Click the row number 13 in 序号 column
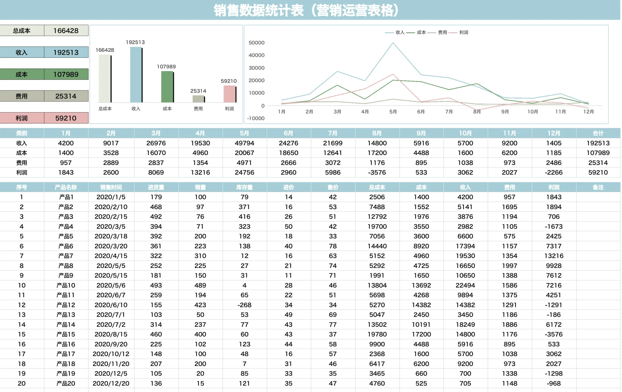Viewport: 622px width, 392px height. (x=22, y=315)
